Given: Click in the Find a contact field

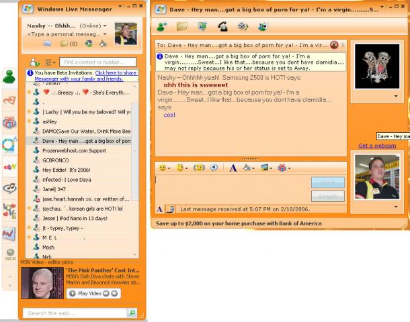Looking at the screenshot, I should (x=97, y=62).
